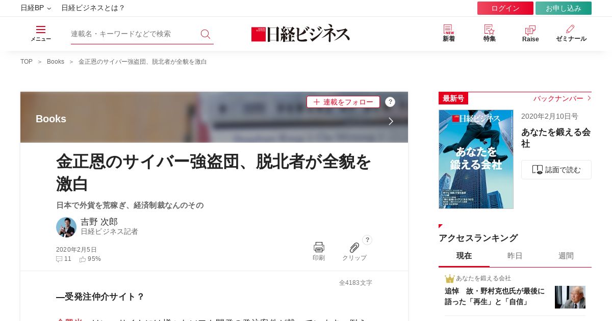Click author avatar of 吉野 次郎

click(66, 227)
